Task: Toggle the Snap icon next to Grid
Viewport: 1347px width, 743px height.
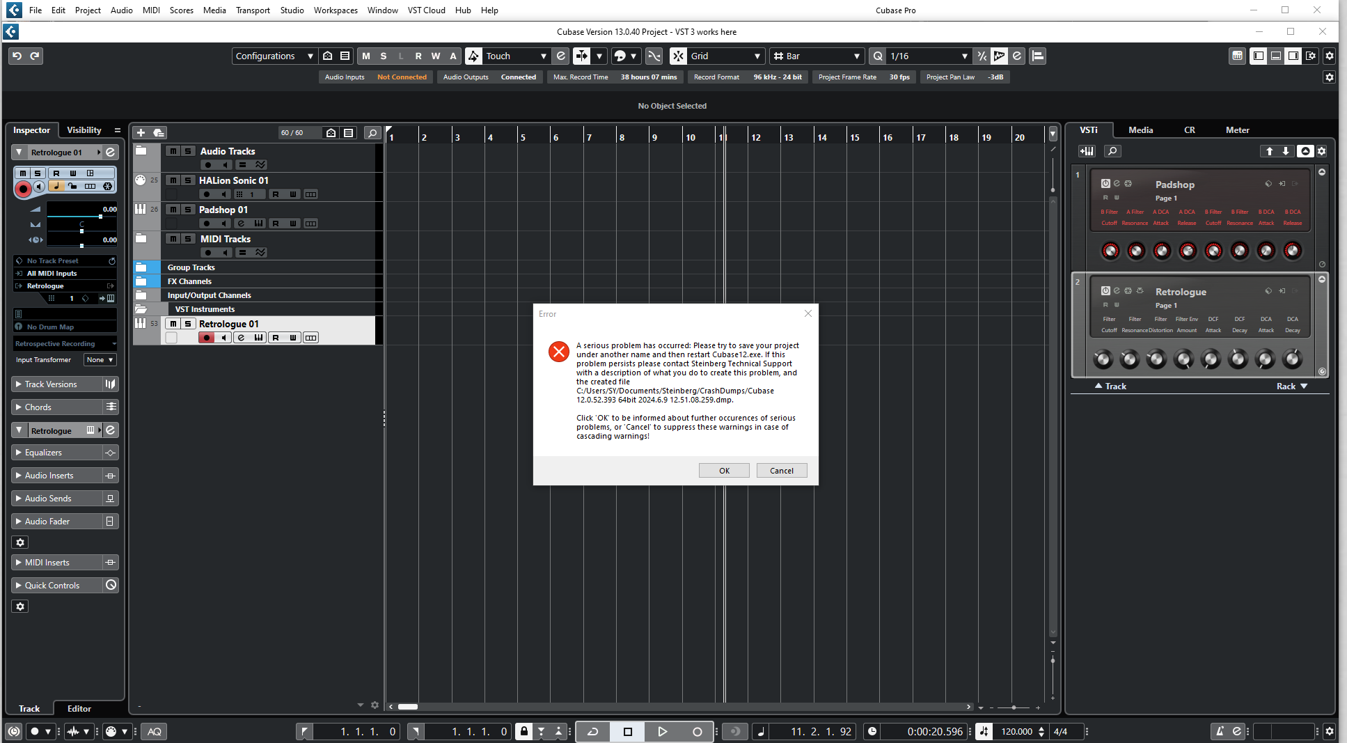Action: (678, 56)
